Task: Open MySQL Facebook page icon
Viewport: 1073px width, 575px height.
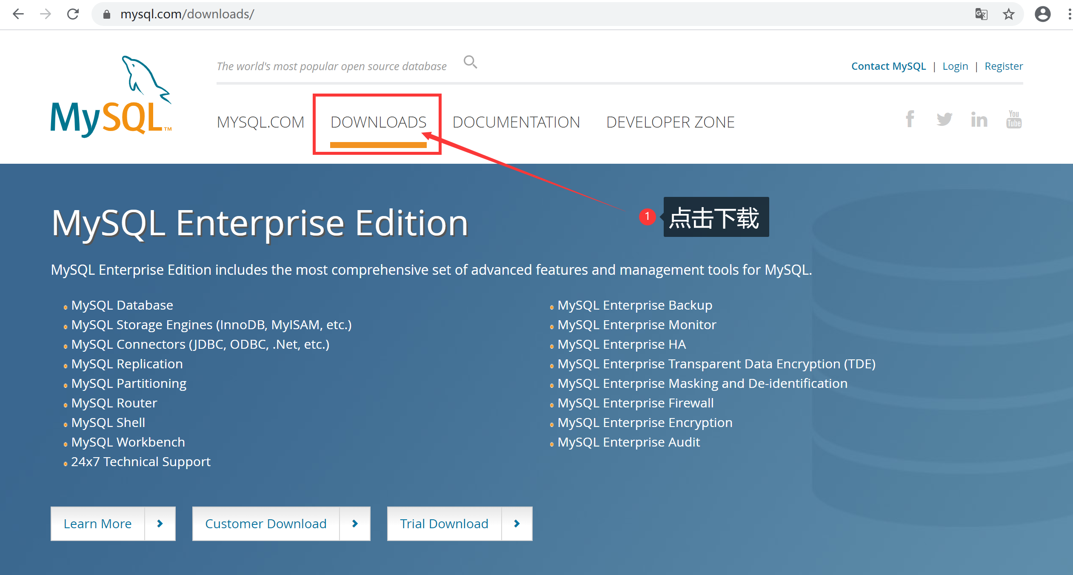Action: [910, 120]
